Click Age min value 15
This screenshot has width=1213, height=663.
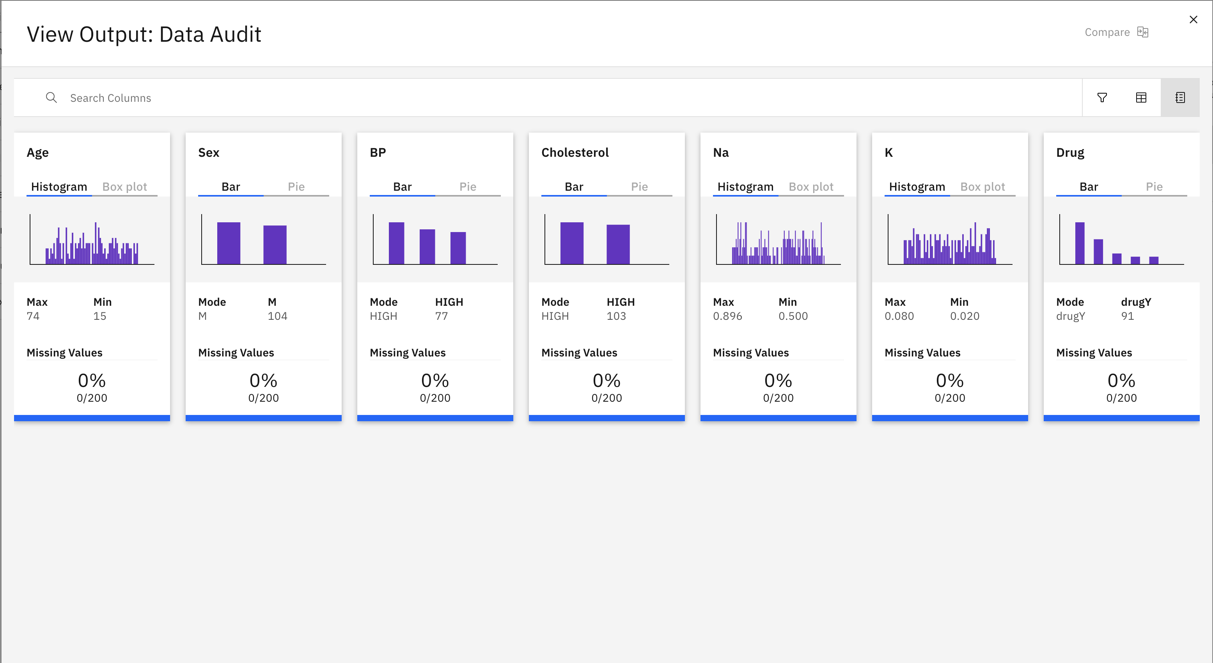tap(100, 316)
